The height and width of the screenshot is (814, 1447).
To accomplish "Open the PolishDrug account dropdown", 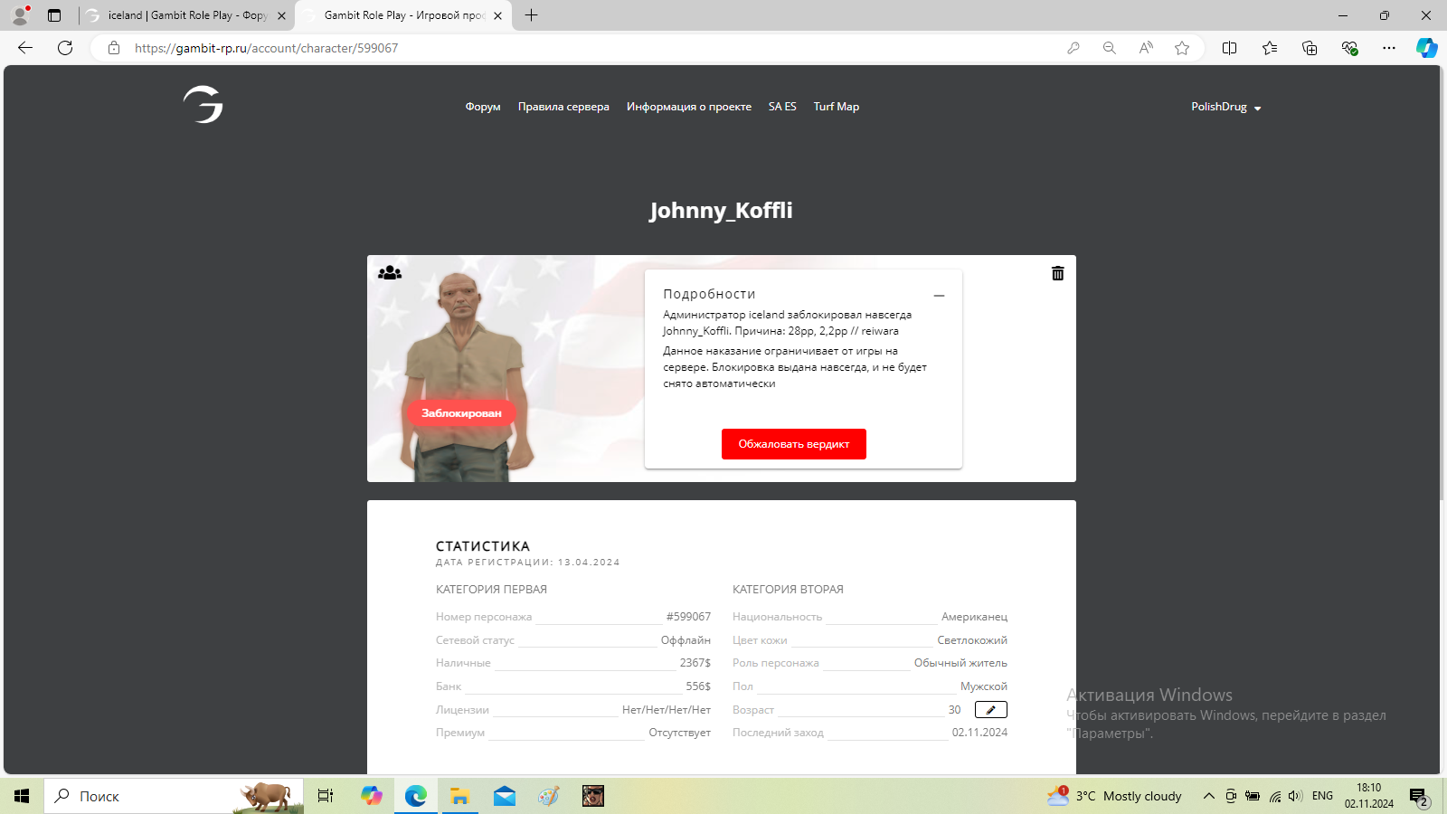I will (x=1225, y=107).
